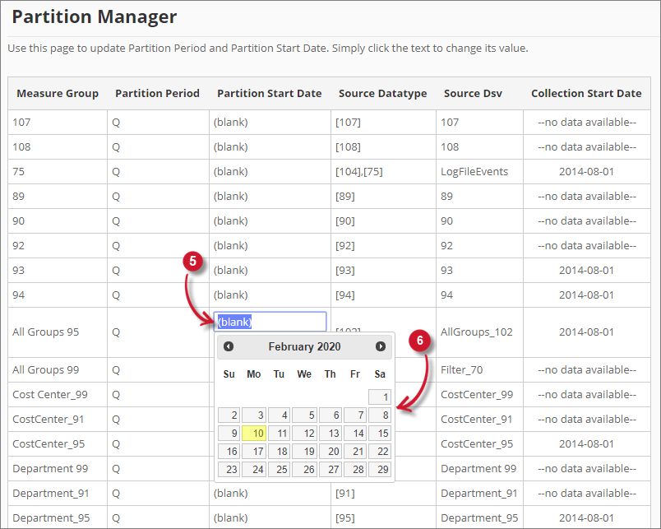Click 2014-08-01 collection date in row 94

tap(586, 295)
